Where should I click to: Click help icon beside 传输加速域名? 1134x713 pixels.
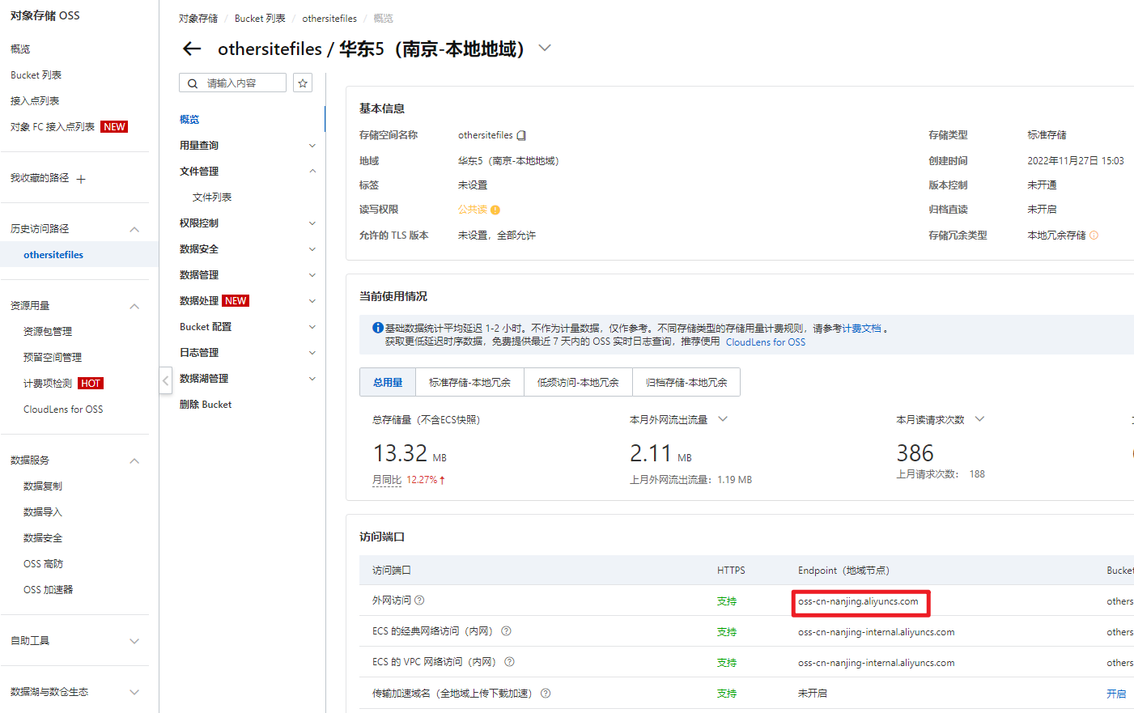[x=546, y=693]
